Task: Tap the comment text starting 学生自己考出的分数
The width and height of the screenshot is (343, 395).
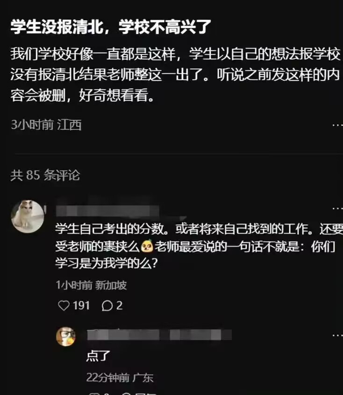Action: (199, 246)
